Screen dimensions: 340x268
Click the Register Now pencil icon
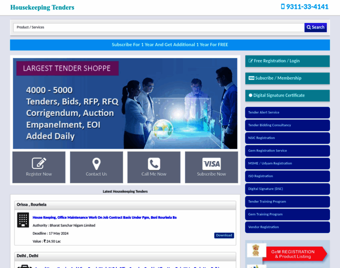click(x=39, y=163)
